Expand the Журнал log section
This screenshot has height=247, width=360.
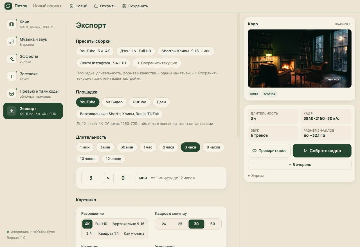pyautogui.click(x=256, y=176)
